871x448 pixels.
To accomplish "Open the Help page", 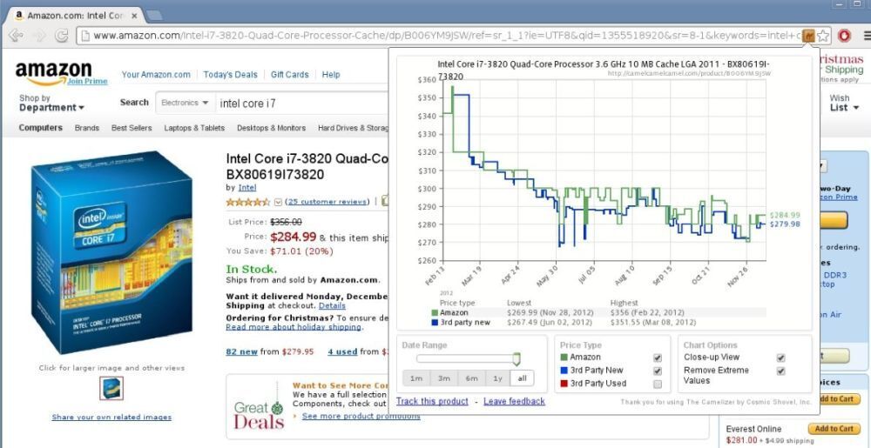I will coord(330,74).
